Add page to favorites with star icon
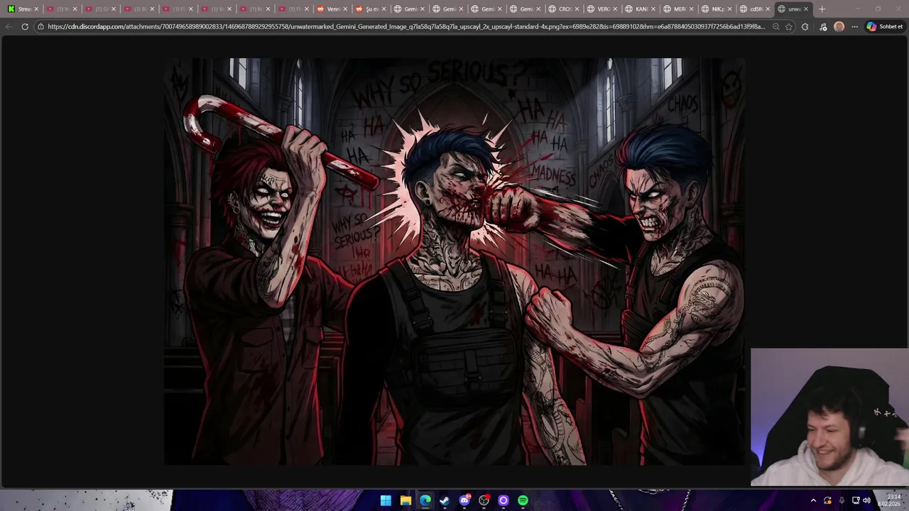 (789, 26)
